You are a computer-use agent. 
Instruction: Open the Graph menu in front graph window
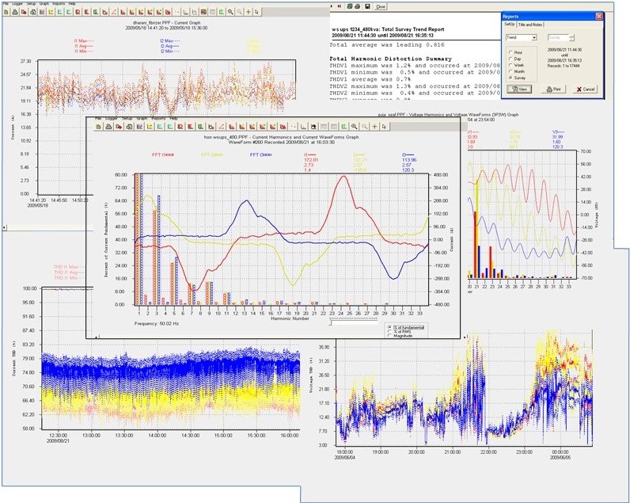click(142, 119)
